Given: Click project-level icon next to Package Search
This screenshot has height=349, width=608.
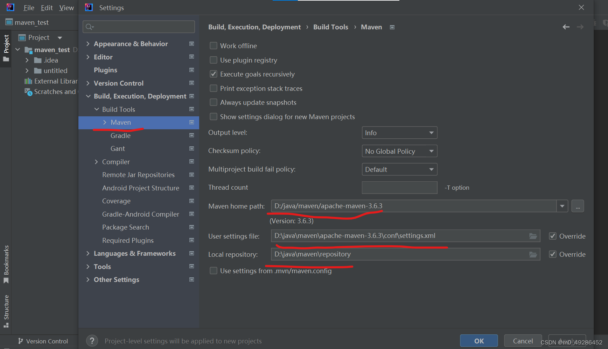Looking at the screenshot, I should (192, 227).
